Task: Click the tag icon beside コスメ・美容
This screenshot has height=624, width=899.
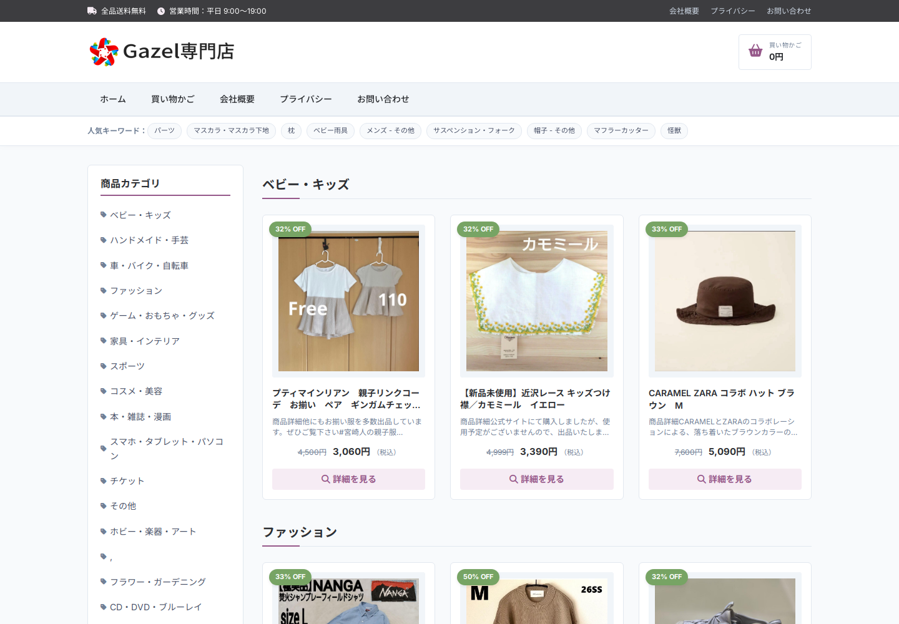Action: pyautogui.click(x=104, y=391)
